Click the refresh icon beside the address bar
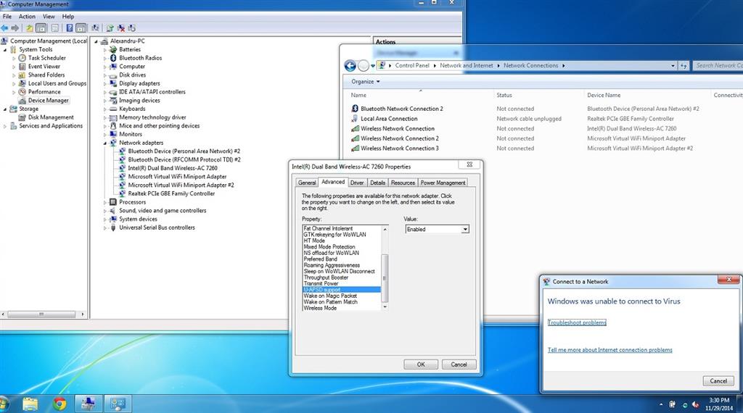 [x=684, y=66]
